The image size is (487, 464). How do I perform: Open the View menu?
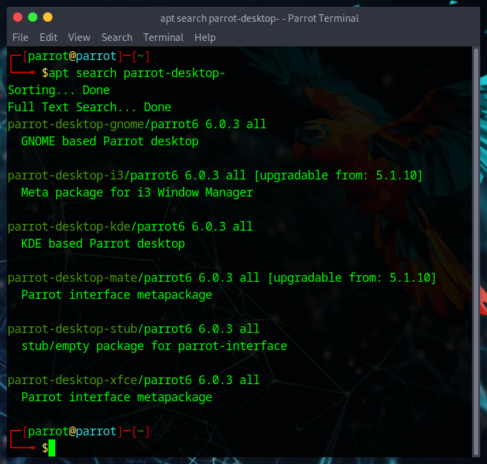pos(79,38)
